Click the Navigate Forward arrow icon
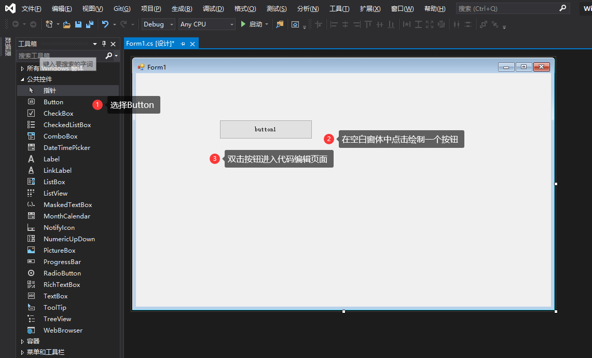Viewport: 592px width, 358px height. click(33, 24)
